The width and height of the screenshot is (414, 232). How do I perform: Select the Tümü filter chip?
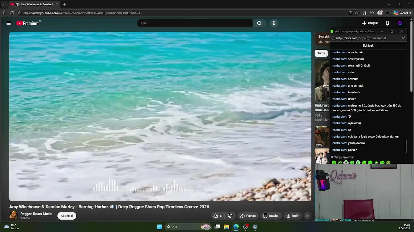[x=321, y=53]
